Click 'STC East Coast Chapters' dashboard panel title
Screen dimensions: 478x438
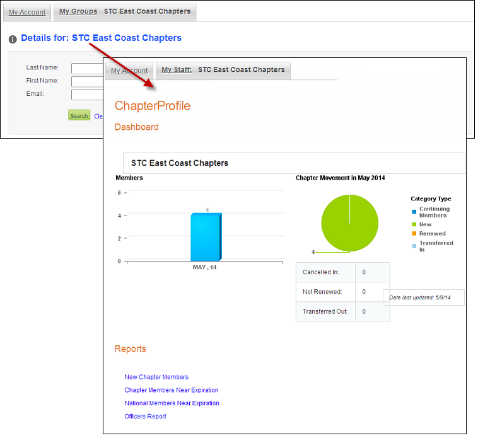coord(180,163)
